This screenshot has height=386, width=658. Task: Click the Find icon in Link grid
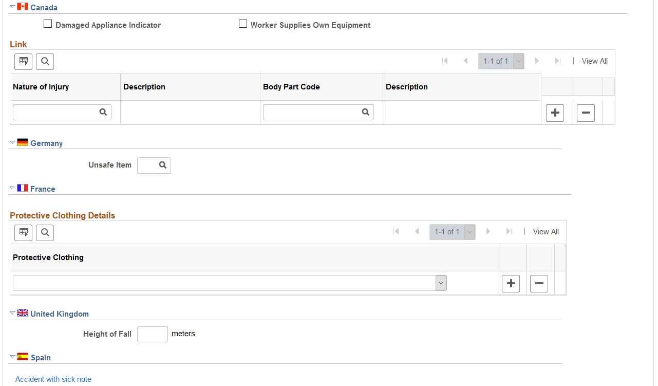(x=45, y=61)
